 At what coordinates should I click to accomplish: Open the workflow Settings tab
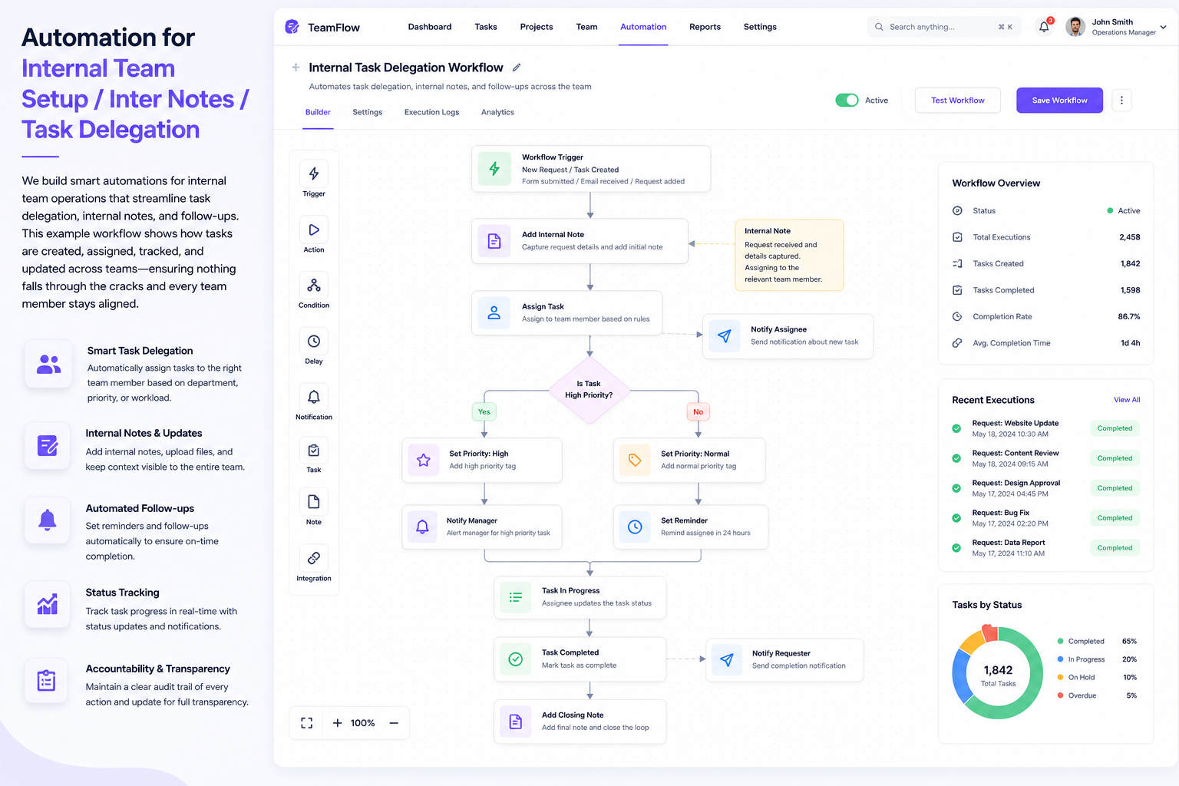(x=368, y=112)
